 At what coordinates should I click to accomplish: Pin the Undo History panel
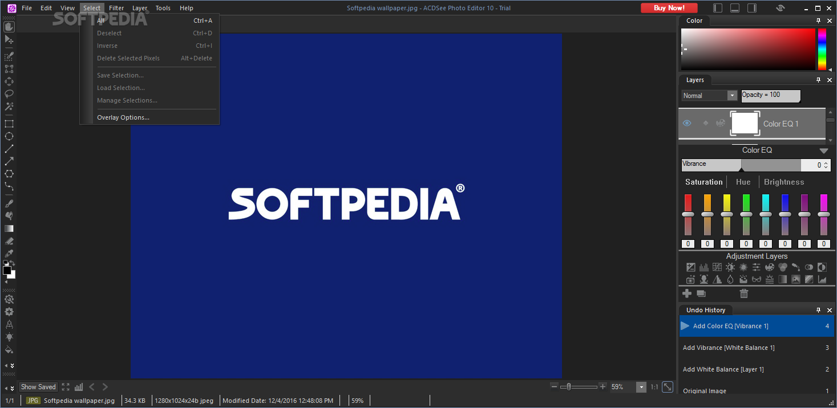818,310
